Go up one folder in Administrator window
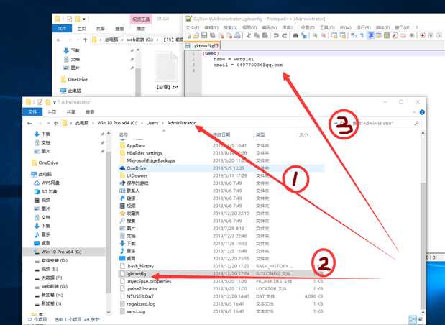The image size is (445, 325). pyautogui.click(x=55, y=123)
